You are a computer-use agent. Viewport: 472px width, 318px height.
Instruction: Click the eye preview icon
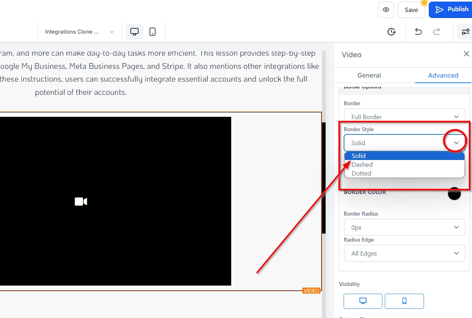[x=386, y=10]
